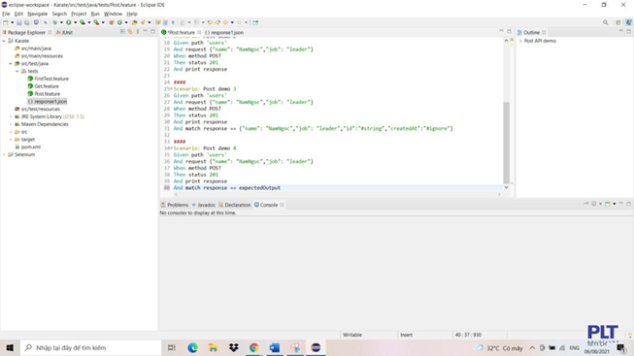Switch to the response1.json editor tab
634x356 pixels.
(224, 32)
